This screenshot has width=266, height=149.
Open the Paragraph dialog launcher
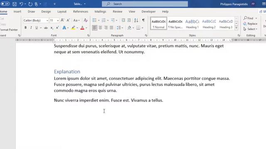[x=146, y=36]
